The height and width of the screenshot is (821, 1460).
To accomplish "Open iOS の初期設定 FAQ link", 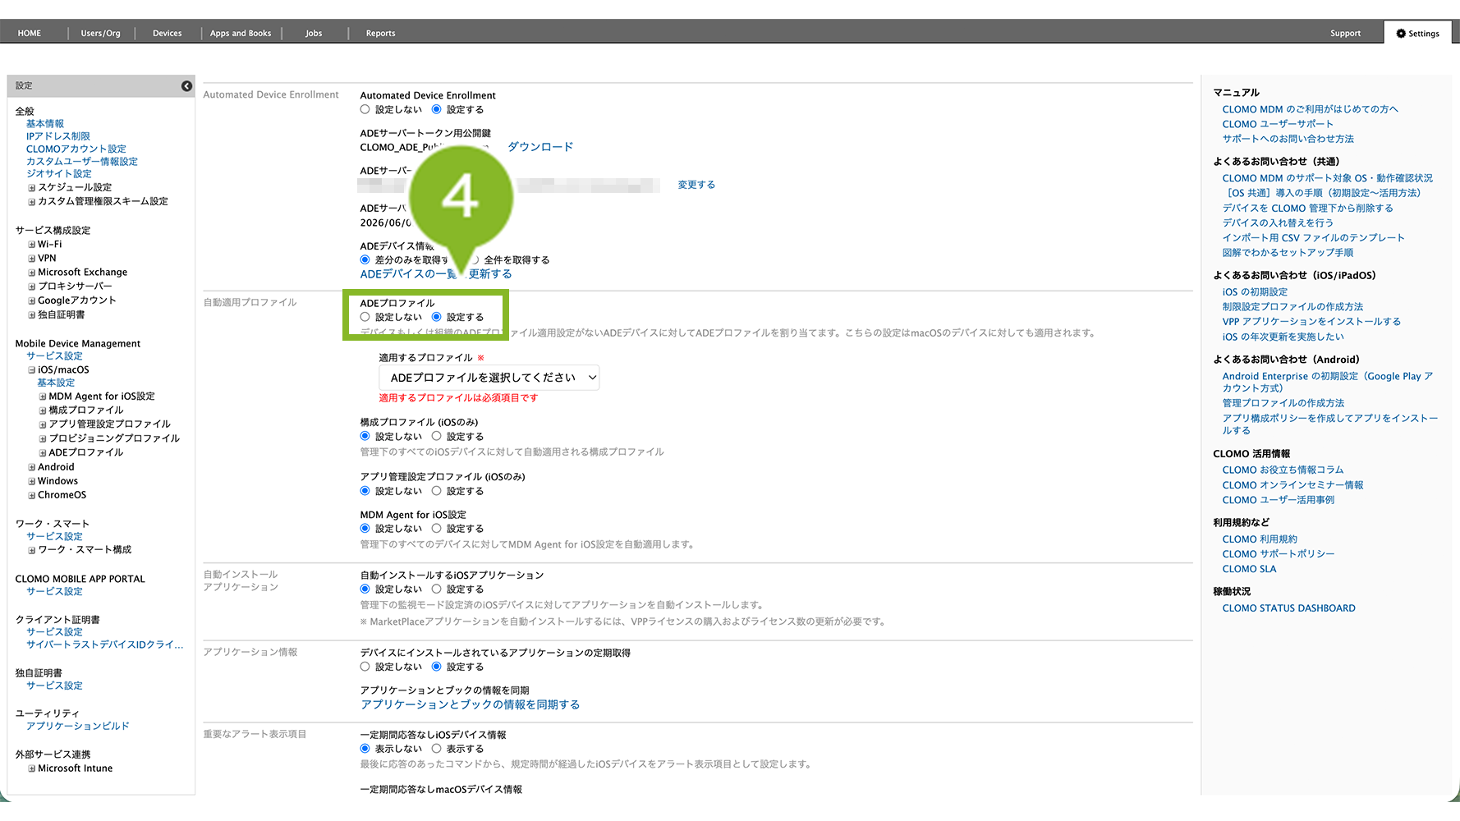I will [x=1255, y=292].
